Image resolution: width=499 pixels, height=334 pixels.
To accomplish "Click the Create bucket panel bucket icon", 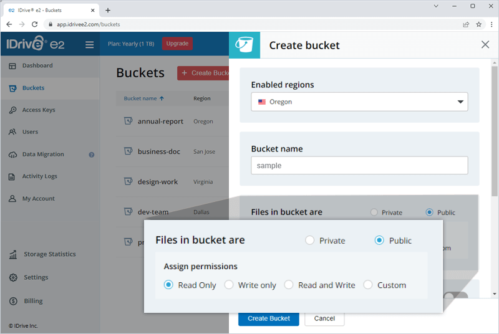I will click(244, 45).
